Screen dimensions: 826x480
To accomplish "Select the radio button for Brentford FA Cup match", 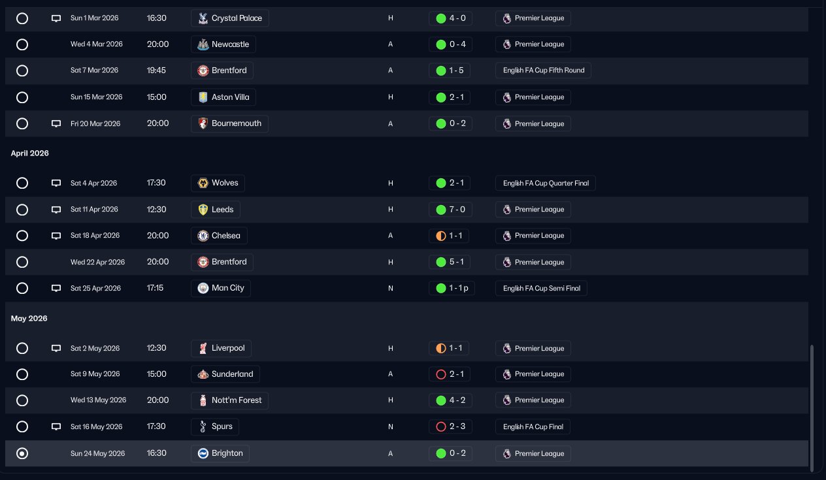I will 22,71.
